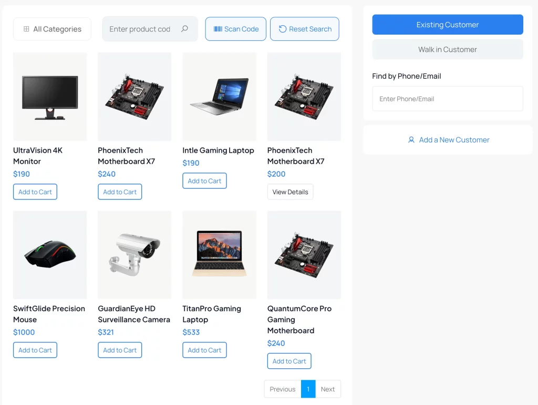Add SwiftGlide Precision Mouse to cart
The height and width of the screenshot is (405, 538).
(35, 350)
